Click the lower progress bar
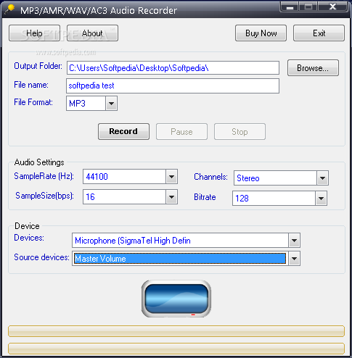Screen dimensions: 352x358 click(x=176, y=349)
